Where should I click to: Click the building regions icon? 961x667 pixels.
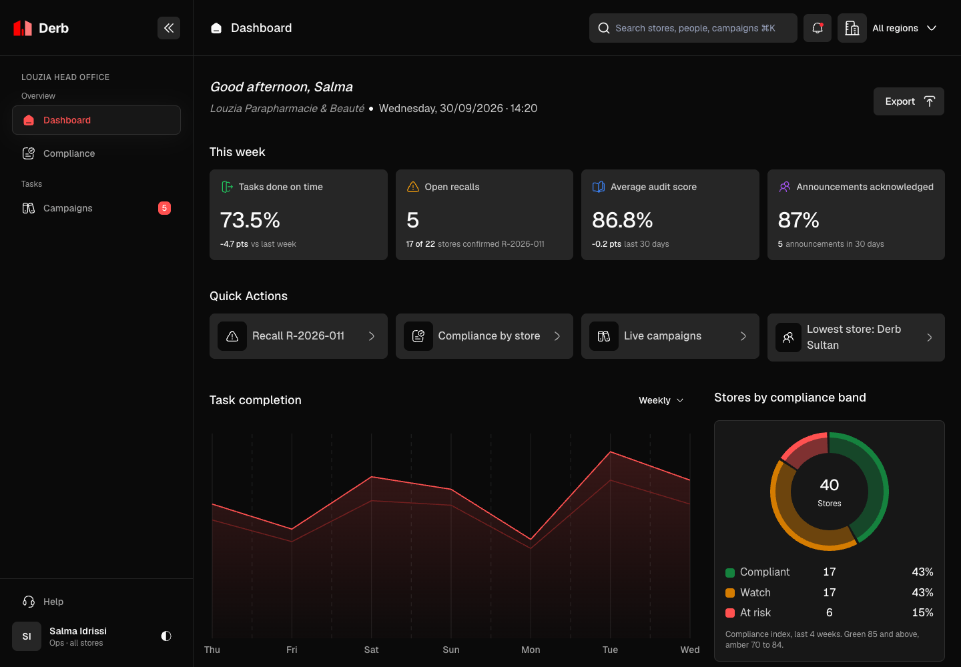(852, 28)
